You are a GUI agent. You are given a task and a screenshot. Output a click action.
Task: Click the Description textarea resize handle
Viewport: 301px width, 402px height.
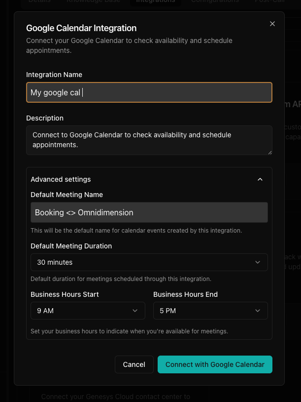270,153
